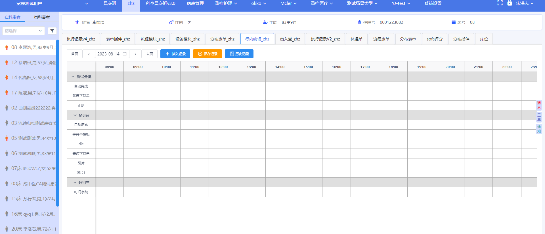Open the 重症医疗 menu dropdown
The width and height of the screenshot is (545, 234).
coord(322,3)
